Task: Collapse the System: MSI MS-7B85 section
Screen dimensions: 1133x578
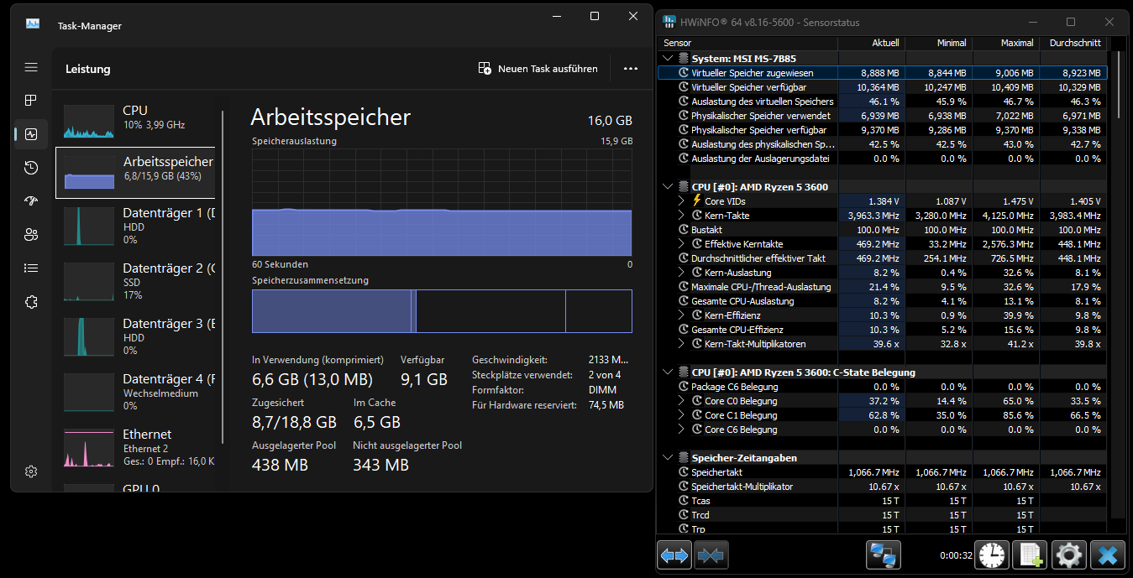Action: [x=668, y=59]
